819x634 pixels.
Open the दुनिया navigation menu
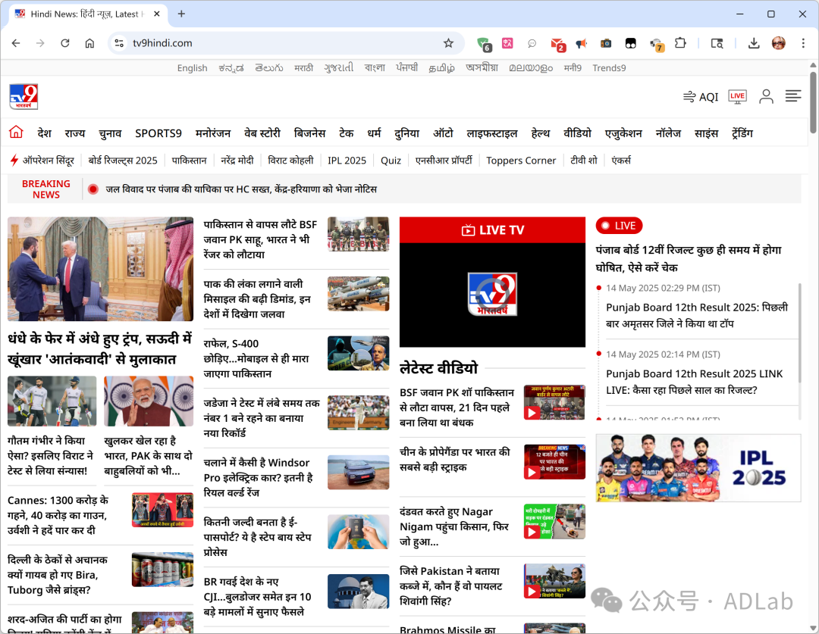pos(407,133)
